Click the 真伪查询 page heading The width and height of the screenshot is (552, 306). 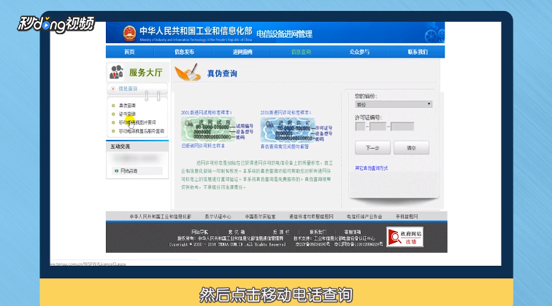pos(222,74)
